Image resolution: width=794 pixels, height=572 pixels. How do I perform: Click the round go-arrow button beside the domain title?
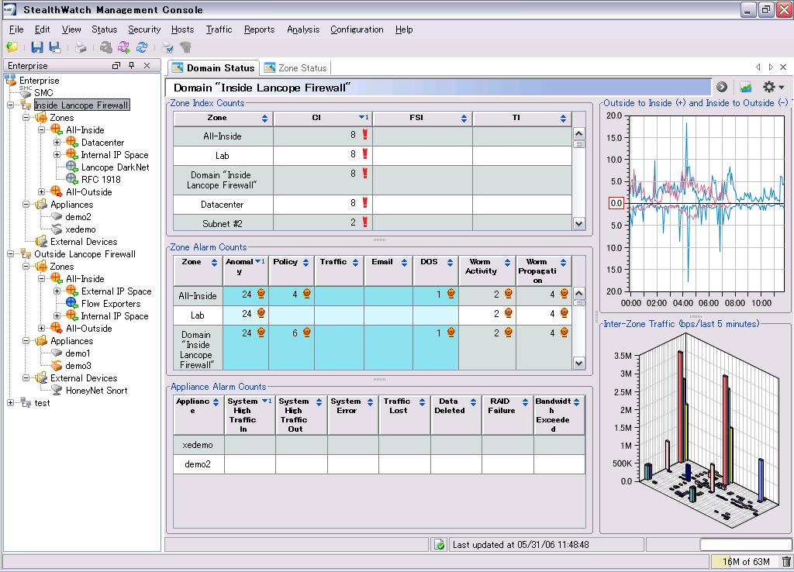click(721, 88)
